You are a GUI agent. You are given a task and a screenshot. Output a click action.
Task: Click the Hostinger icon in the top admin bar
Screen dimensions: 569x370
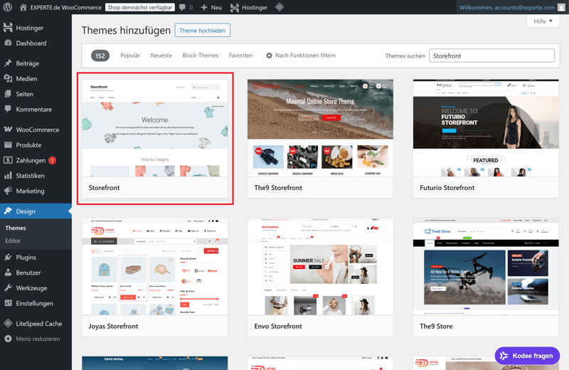[x=235, y=7]
